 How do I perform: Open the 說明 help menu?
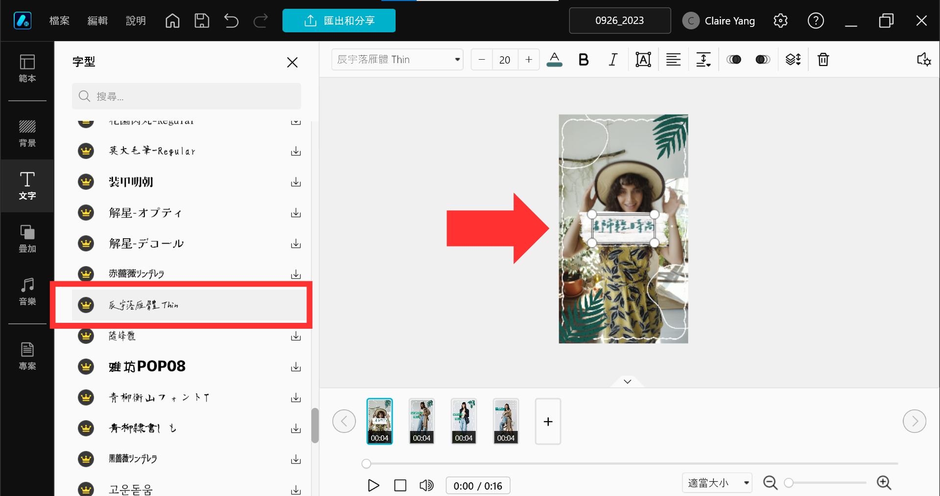(x=136, y=21)
